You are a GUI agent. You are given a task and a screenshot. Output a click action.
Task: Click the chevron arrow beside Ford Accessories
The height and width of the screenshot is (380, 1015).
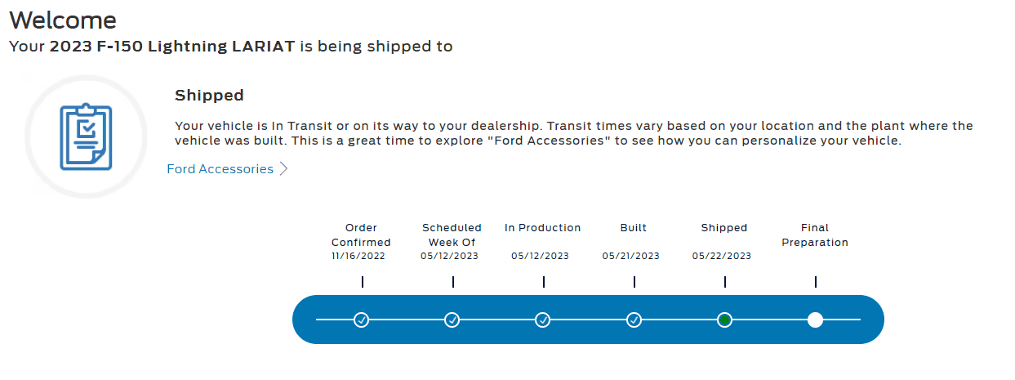pyautogui.click(x=283, y=169)
